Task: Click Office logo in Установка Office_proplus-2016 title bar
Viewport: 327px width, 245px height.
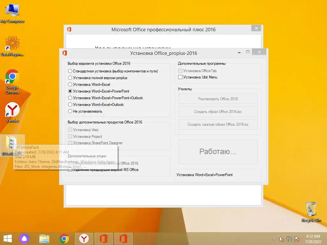Action: (65, 53)
